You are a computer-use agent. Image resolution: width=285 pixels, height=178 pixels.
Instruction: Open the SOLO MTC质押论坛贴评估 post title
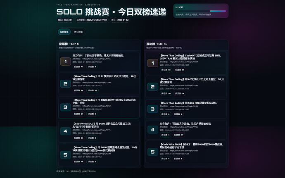pos(188,102)
